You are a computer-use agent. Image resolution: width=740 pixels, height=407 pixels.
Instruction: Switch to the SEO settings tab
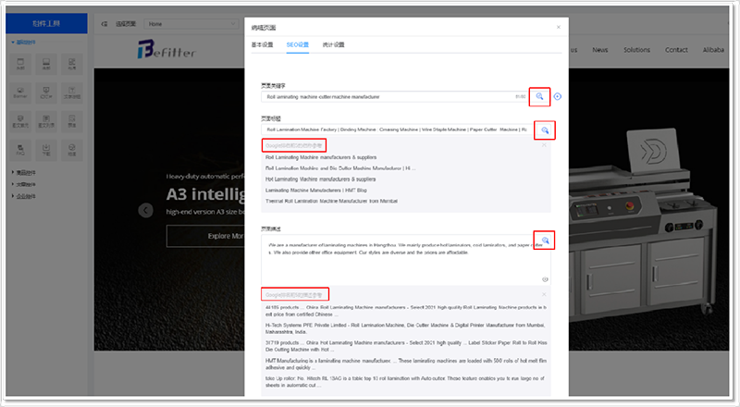[297, 44]
